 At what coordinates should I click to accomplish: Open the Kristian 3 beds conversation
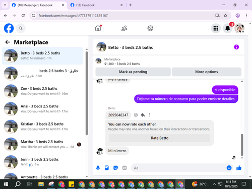point(42,127)
